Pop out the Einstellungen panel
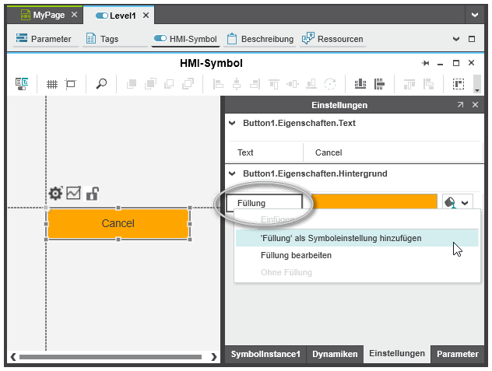The image size is (492, 371). pyautogui.click(x=460, y=105)
